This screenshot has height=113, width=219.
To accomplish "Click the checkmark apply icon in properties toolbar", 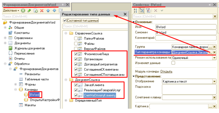I will [x=162, y=11].
